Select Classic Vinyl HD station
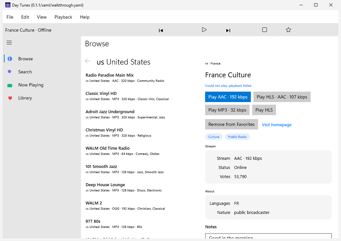Viewport: 341px width, 241px height. [x=139, y=96]
